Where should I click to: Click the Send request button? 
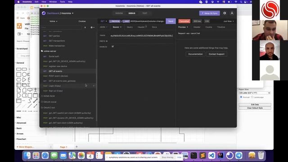(171, 21)
